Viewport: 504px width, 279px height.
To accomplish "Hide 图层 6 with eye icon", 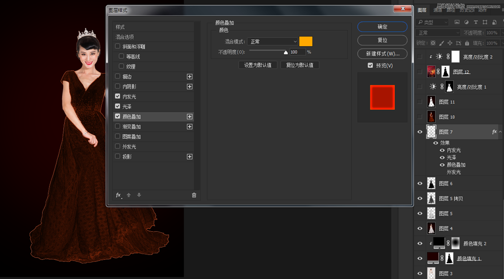I will [x=420, y=184].
